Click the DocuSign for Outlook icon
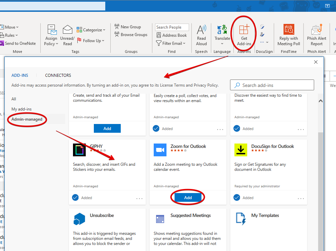Viewport: 336px width, 251px height. point(241,150)
